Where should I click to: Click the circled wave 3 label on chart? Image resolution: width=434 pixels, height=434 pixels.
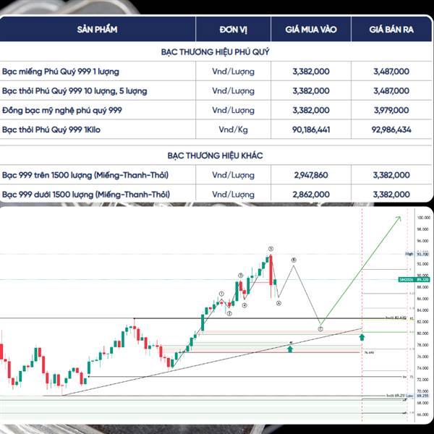coord(241,276)
